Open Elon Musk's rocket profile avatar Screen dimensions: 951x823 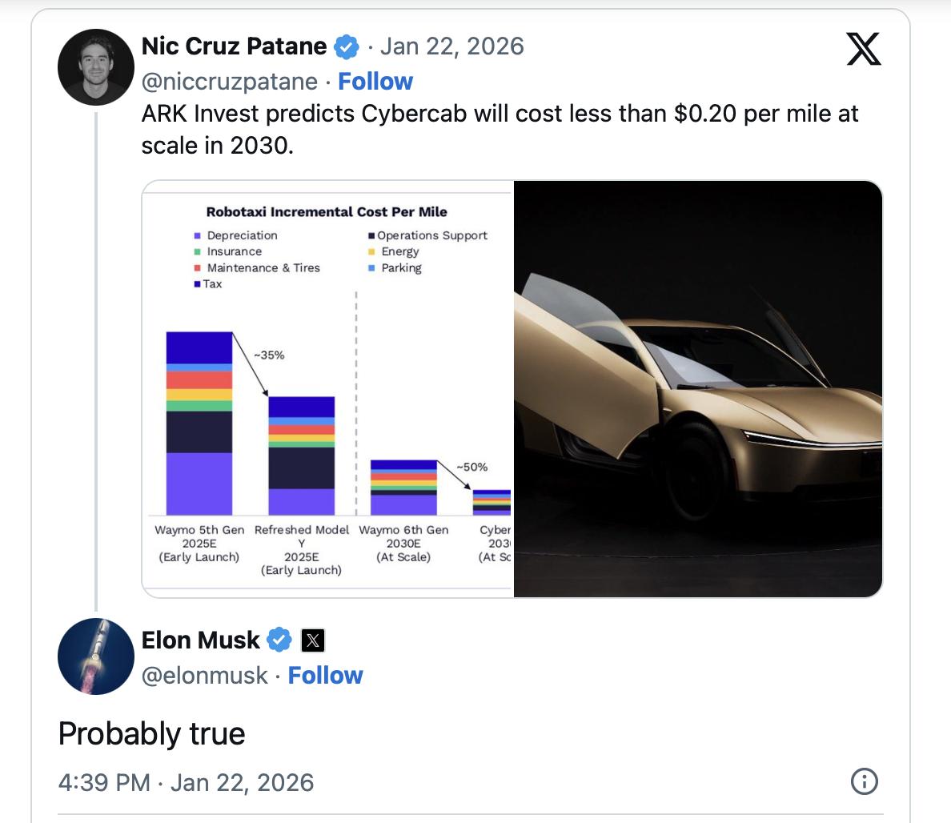coord(96,656)
